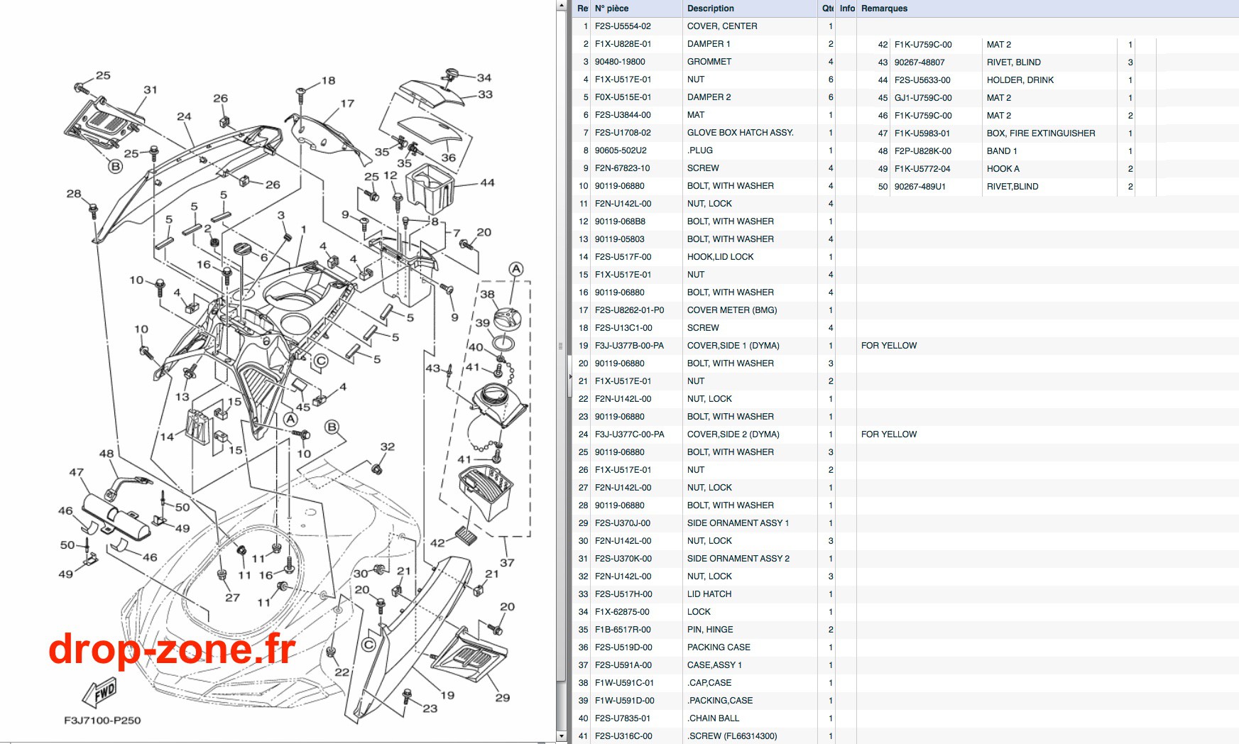Click the Info column header
Screen dimensions: 1239x744
[847, 9]
